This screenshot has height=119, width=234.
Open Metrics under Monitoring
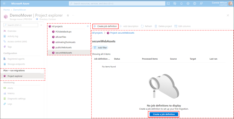pos(11,93)
